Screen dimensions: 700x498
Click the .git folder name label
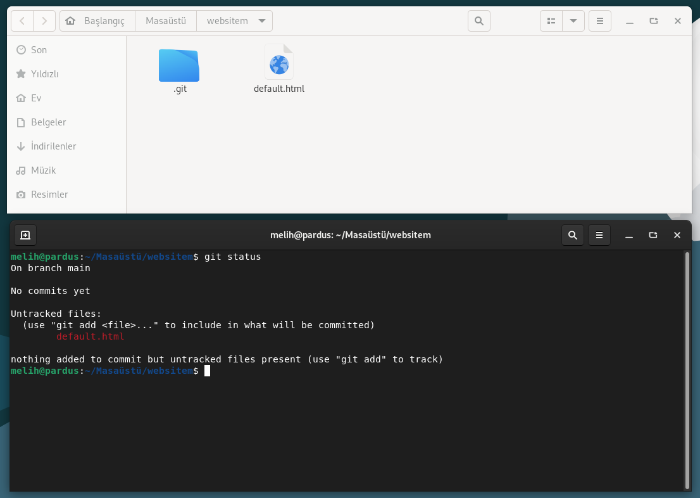coord(180,89)
